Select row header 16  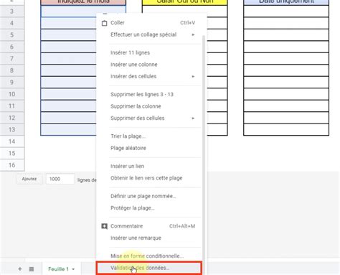(x=12, y=165)
